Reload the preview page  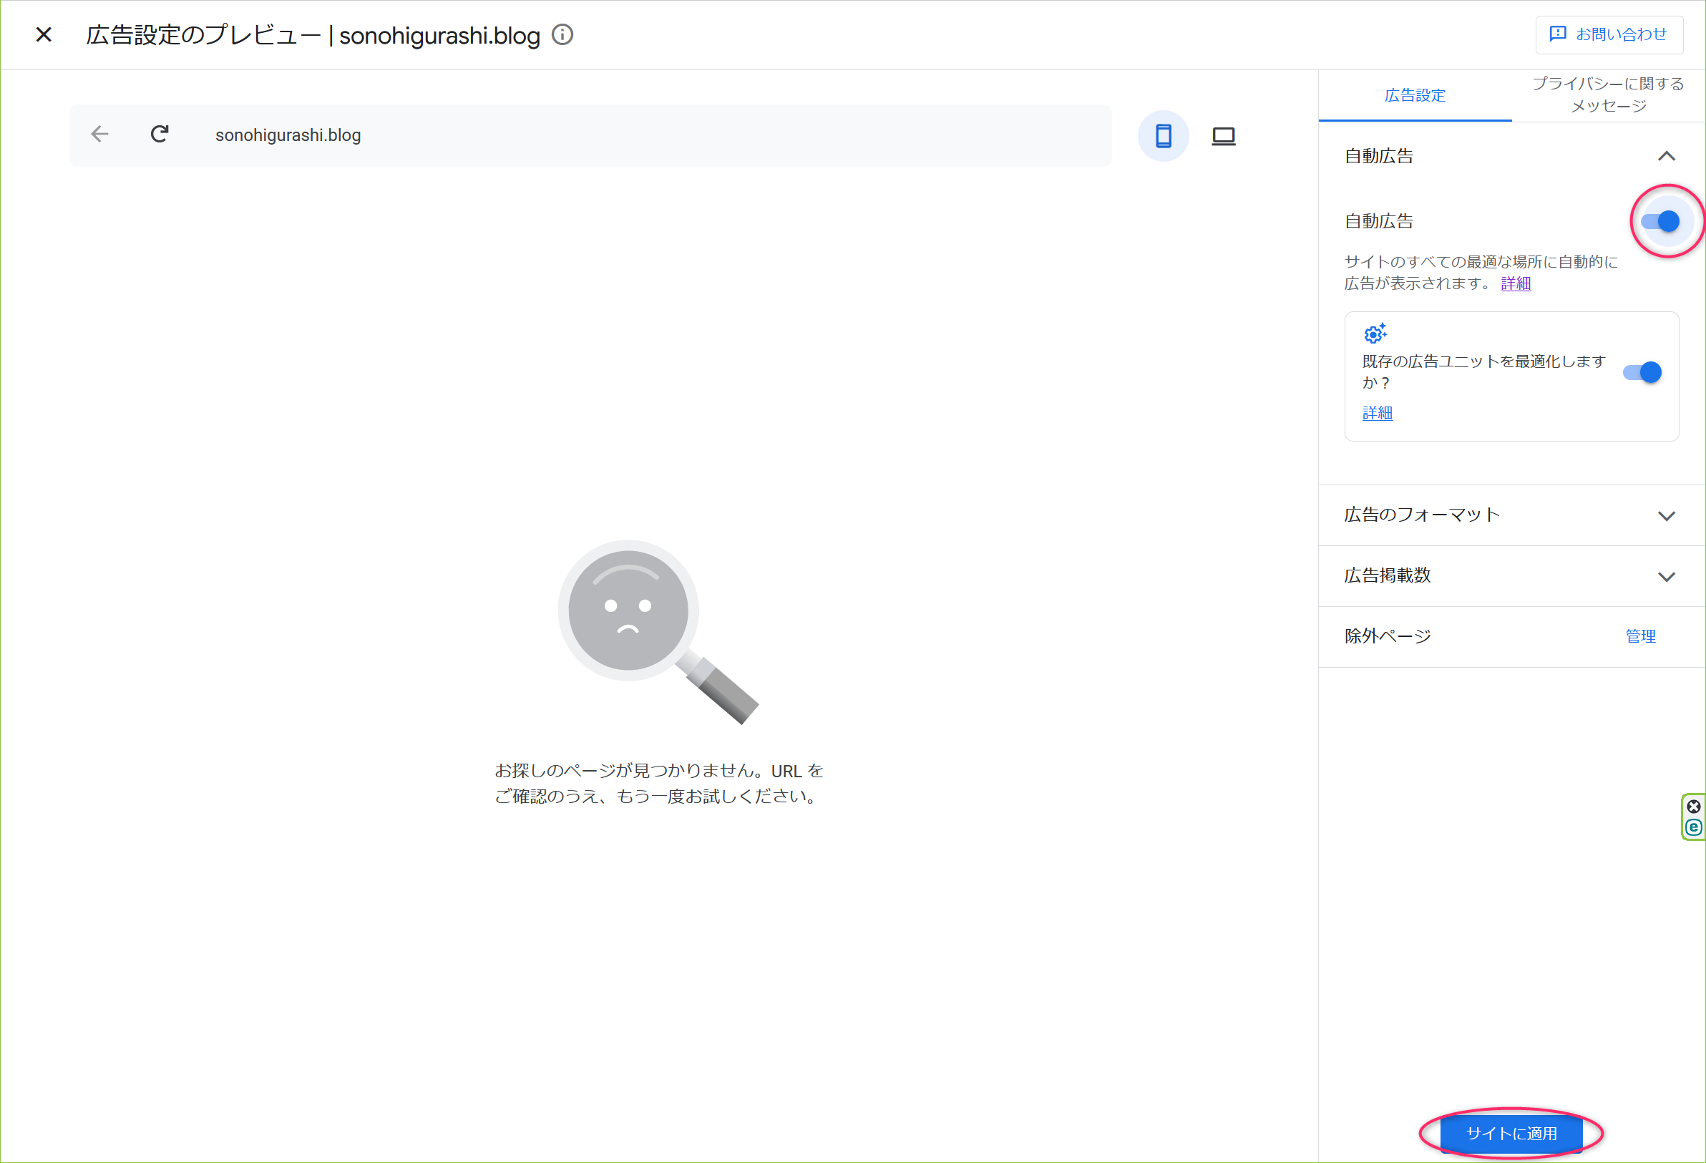click(160, 135)
